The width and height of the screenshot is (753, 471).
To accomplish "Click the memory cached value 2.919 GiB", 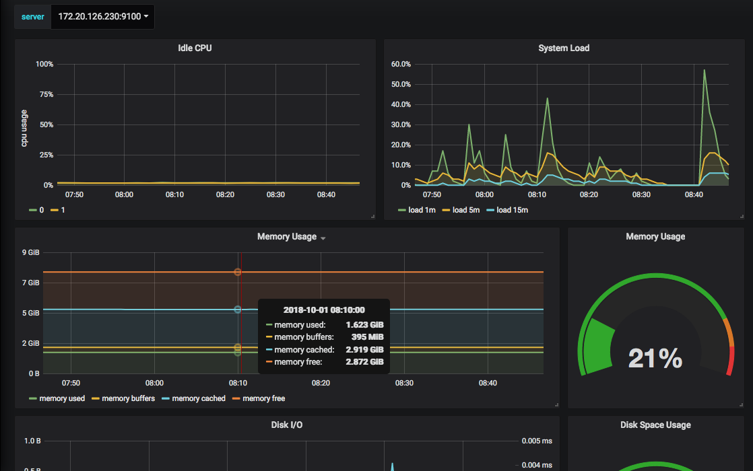I will coord(364,350).
